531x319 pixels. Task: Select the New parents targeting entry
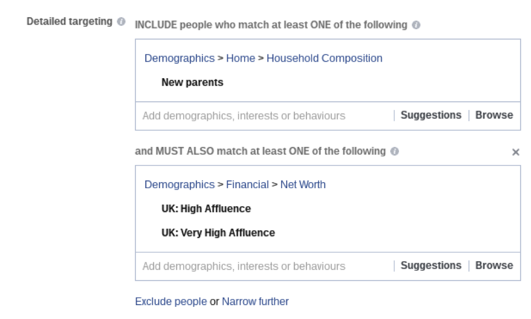coord(192,82)
